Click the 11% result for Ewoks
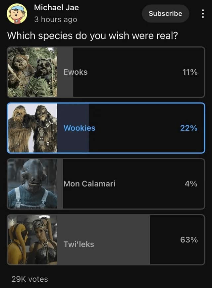The width and height of the screenshot is (212, 288). coord(189,72)
